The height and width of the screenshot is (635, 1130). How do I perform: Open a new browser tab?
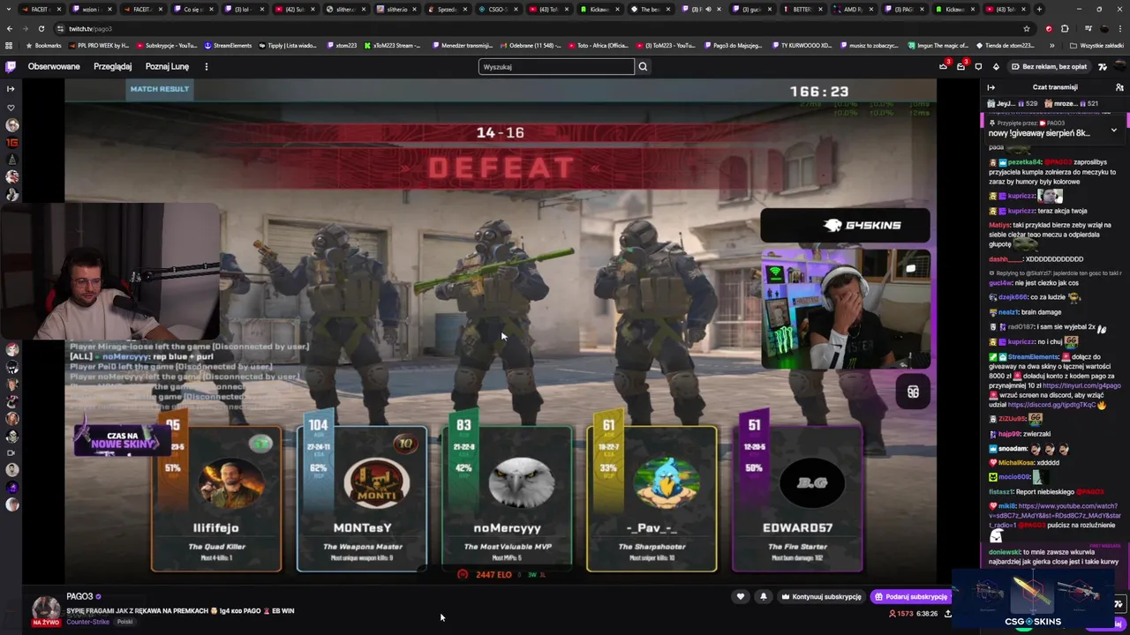tap(1039, 9)
